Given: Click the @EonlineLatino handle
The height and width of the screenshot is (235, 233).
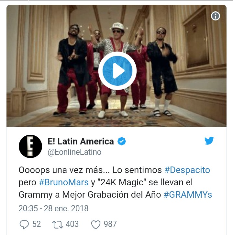Looking at the screenshot, I should (x=74, y=152).
